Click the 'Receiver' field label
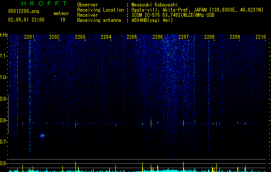 click(87, 15)
